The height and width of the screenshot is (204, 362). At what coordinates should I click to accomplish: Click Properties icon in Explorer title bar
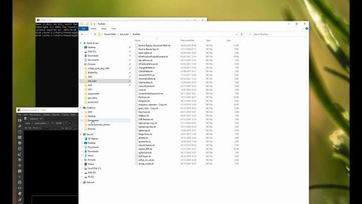click(x=87, y=24)
